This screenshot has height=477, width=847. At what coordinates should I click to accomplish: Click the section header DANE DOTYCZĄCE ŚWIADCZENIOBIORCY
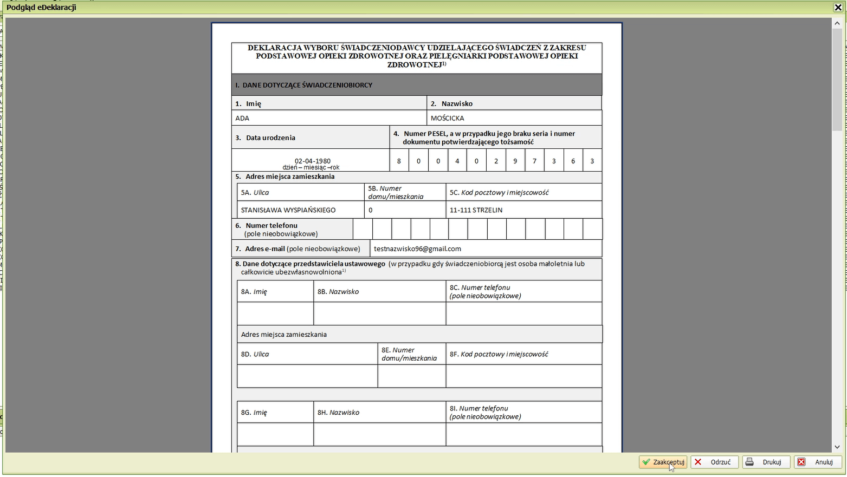click(x=303, y=85)
